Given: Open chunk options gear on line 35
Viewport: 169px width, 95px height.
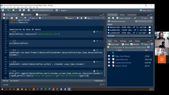Looking at the screenshot, I should click(94, 41).
